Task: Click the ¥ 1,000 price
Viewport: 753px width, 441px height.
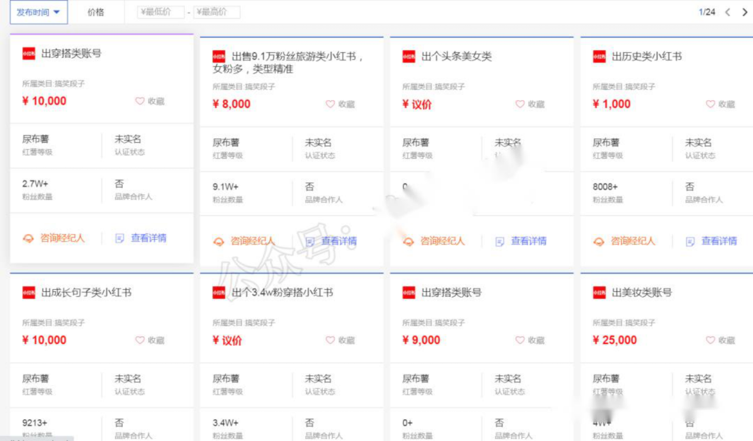Action: tap(612, 104)
